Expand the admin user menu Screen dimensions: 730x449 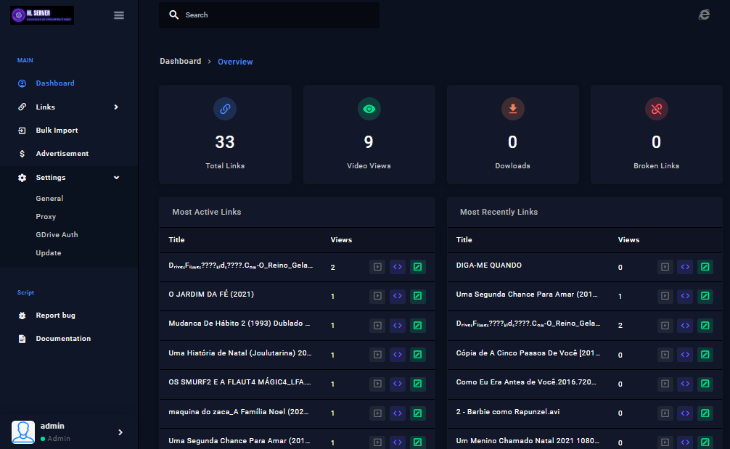tap(120, 432)
